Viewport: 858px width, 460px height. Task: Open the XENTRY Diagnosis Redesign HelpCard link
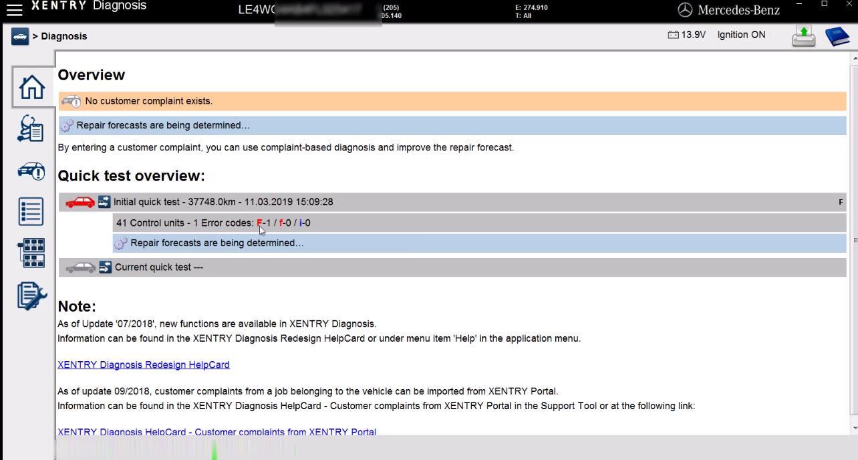144,364
